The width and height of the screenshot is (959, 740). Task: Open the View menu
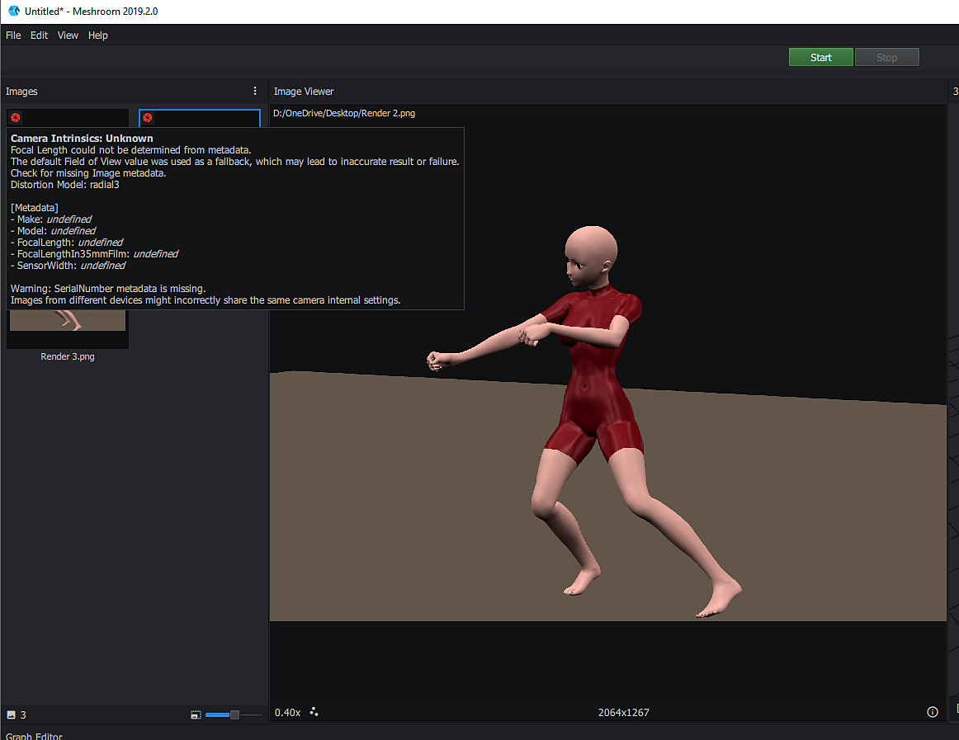point(68,35)
